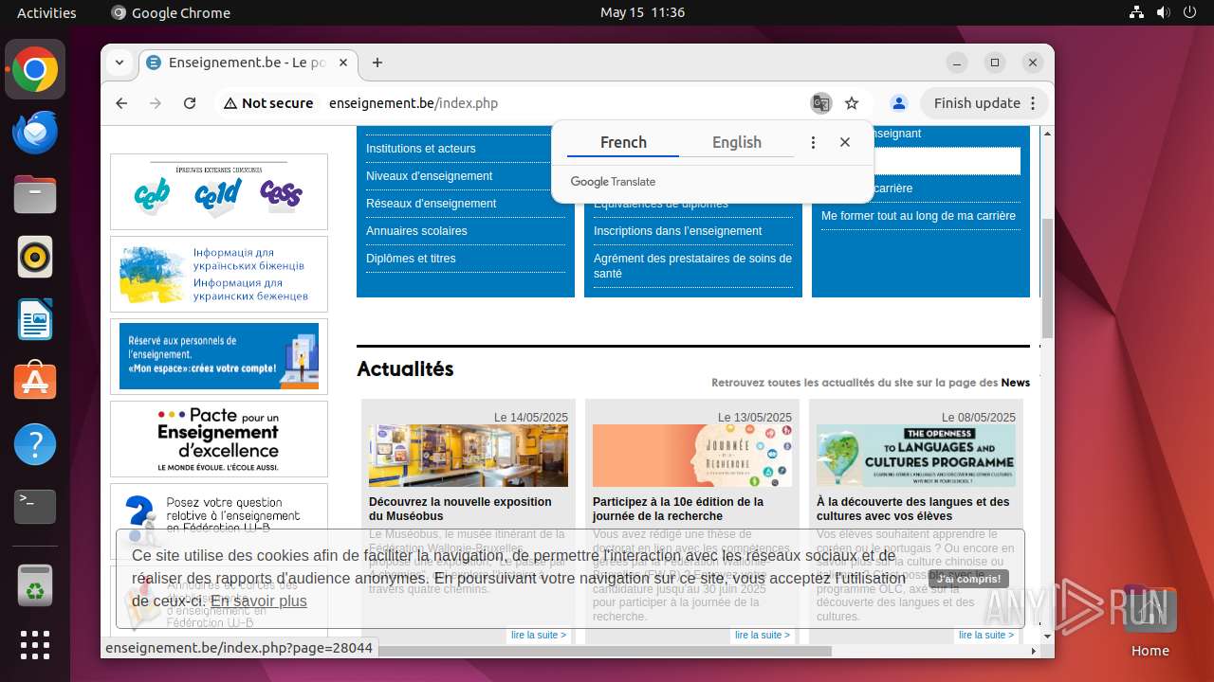Launch Google Chrome from the dock
Viewport: 1214px width, 682px height.
pyautogui.click(x=35, y=70)
